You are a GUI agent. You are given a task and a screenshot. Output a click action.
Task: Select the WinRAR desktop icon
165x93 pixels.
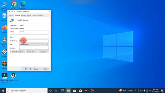(4, 65)
